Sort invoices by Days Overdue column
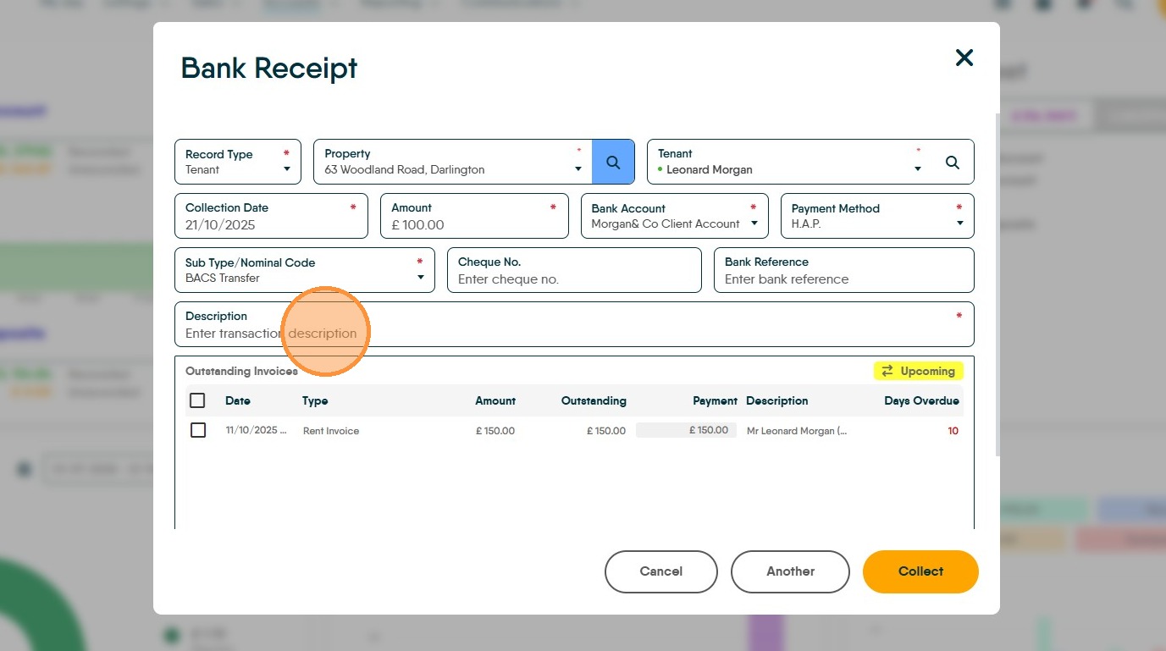 coord(921,400)
